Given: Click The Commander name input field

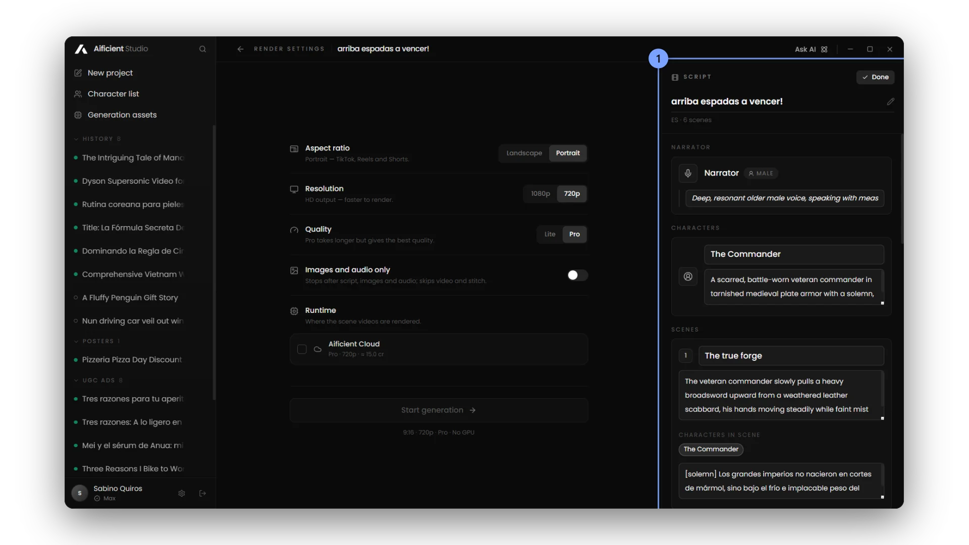Looking at the screenshot, I should (x=794, y=254).
